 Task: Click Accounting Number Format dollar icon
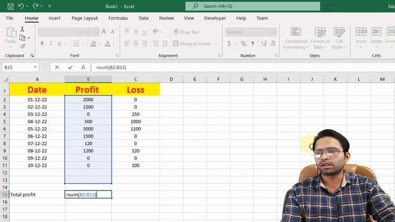coord(229,44)
